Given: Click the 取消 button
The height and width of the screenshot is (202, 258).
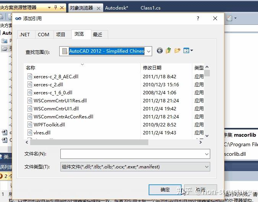Looking at the screenshot, I should 200,190.
